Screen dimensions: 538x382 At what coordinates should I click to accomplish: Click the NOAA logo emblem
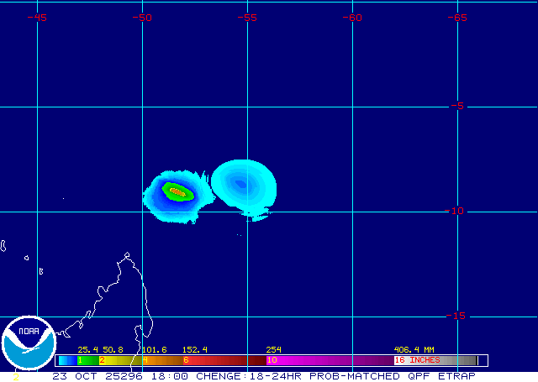(x=29, y=343)
